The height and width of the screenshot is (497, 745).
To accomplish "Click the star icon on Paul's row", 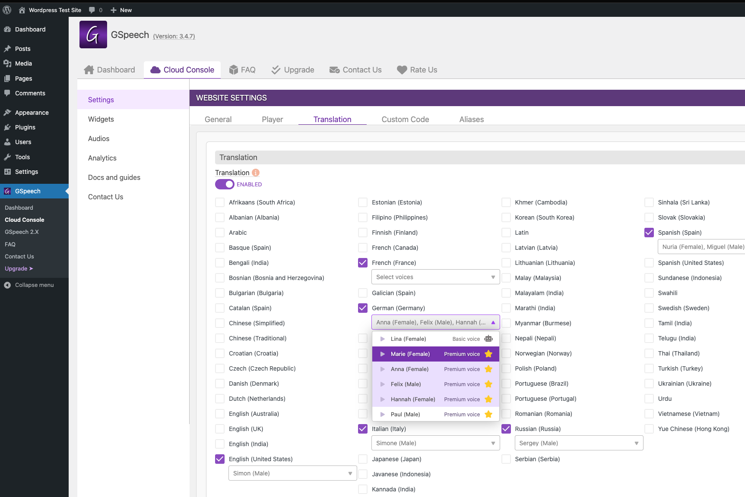I will click(x=488, y=414).
